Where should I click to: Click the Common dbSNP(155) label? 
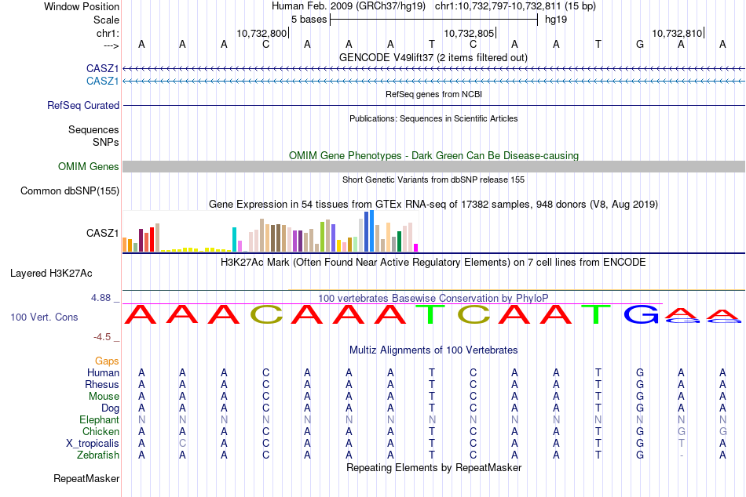click(x=70, y=191)
